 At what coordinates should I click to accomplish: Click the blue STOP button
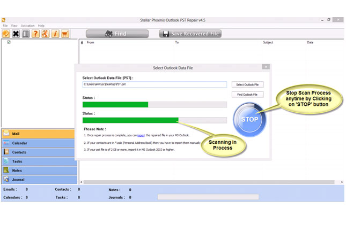249,119
